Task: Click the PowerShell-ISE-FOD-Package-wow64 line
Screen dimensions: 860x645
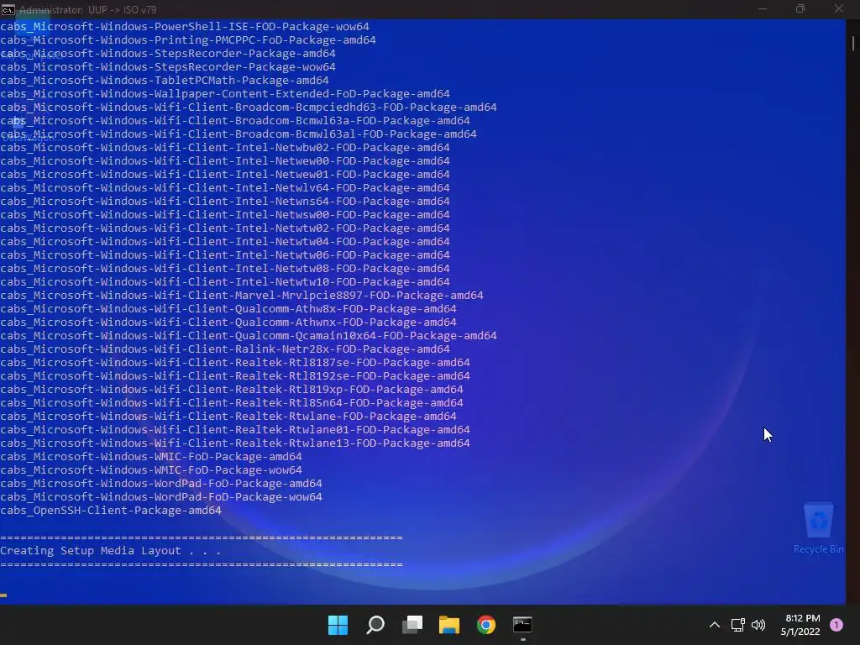Action: coord(185,27)
